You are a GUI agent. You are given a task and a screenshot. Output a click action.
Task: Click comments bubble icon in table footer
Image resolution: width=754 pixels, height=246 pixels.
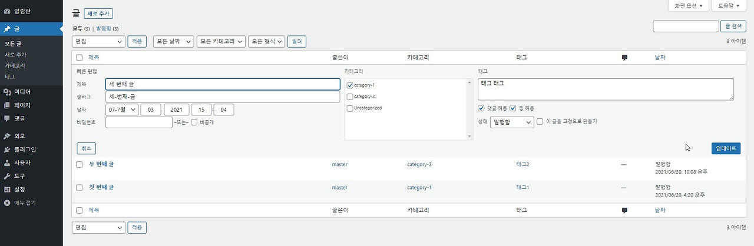coord(624,210)
